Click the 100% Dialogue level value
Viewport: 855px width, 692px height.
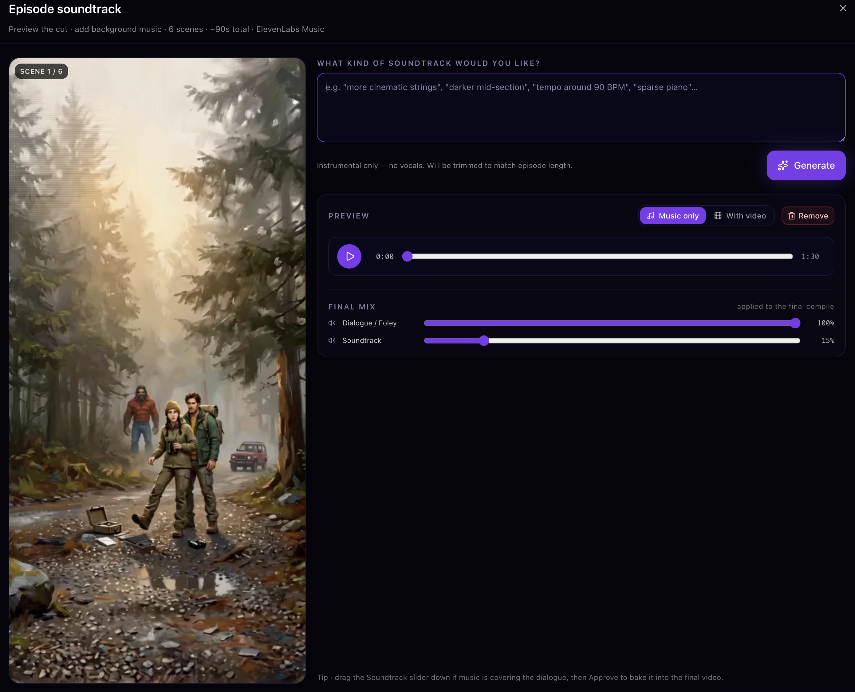point(825,323)
